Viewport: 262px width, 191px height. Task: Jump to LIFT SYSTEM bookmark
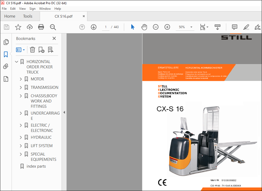tap(42, 146)
